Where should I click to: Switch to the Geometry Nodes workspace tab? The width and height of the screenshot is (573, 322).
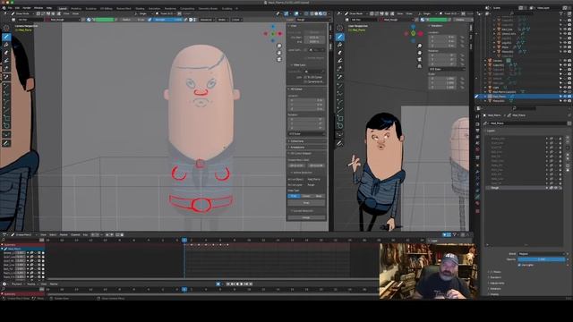[208, 8]
